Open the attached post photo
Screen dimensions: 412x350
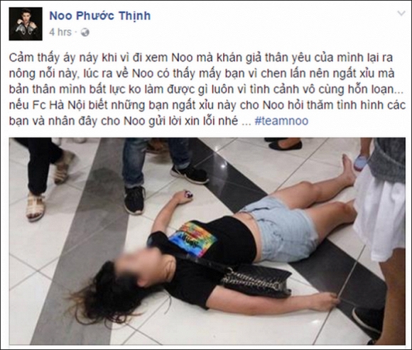(x=207, y=241)
